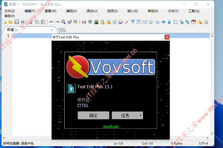Click the Print toolbar icon
This screenshot has width=223, height=148.
pos(23,22)
